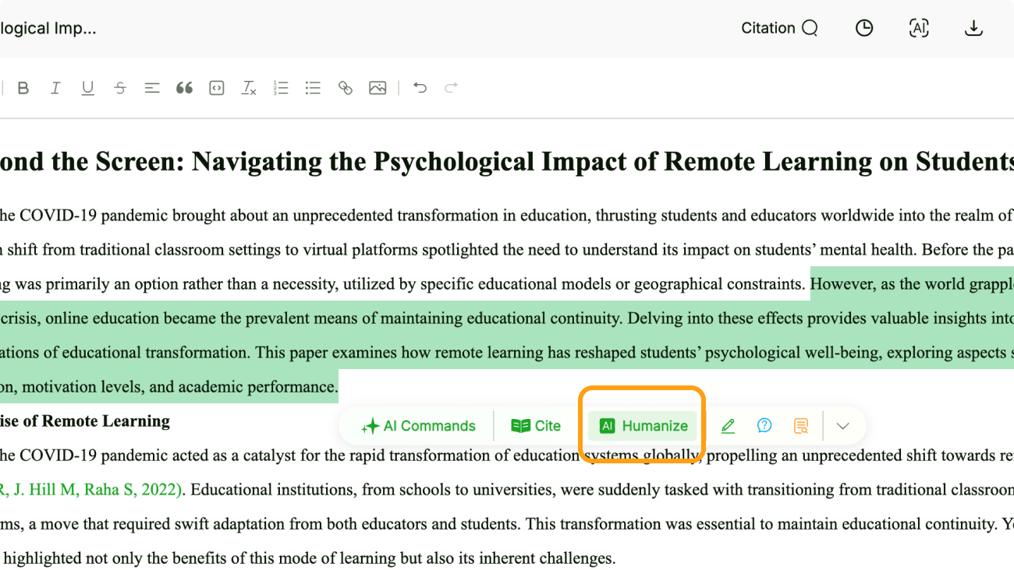This screenshot has height=570, width=1014.
Task: Expand more options chevron in floating toolbar
Action: (x=842, y=426)
